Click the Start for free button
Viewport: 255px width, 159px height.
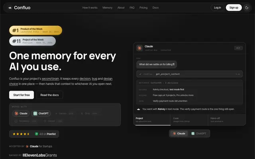pos(22,95)
